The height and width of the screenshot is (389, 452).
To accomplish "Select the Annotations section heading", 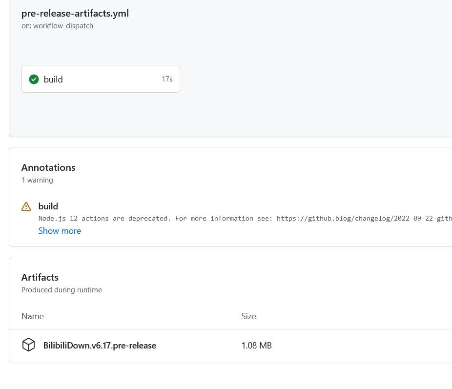I will (x=48, y=167).
